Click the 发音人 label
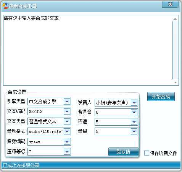The height and width of the screenshot is (172, 182). [85, 102]
